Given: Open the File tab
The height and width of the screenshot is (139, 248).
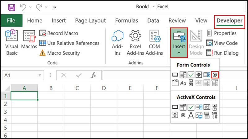Looking at the screenshot, I should pyautogui.click(x=11, y=20).
